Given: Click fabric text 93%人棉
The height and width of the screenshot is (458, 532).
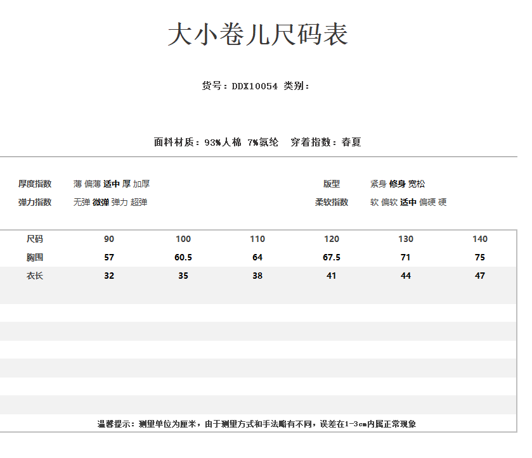Looking at the screenshot, I should point(223,142).
